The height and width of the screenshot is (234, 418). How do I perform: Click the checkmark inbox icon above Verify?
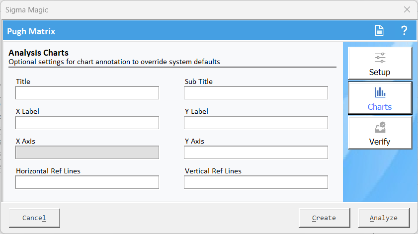point(380,127)
